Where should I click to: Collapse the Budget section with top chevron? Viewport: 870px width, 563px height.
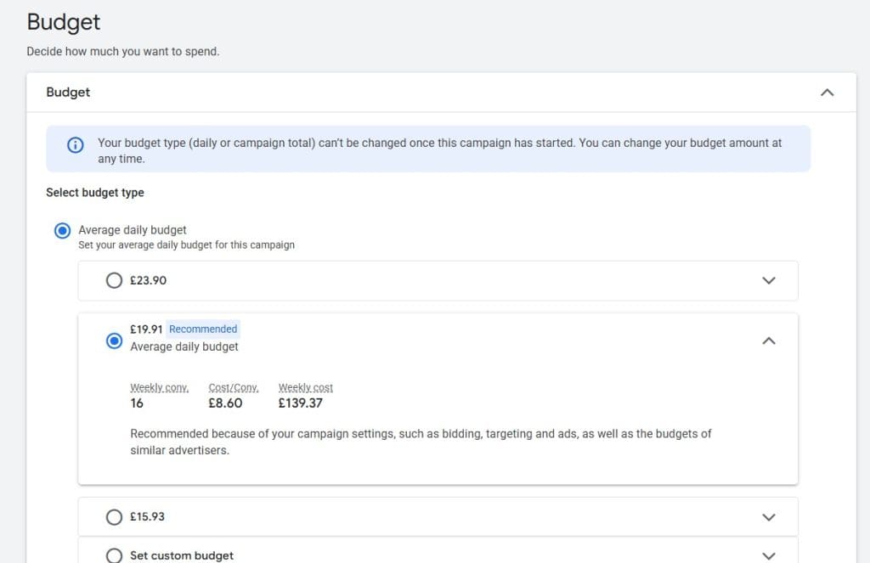tap(827, 93)
